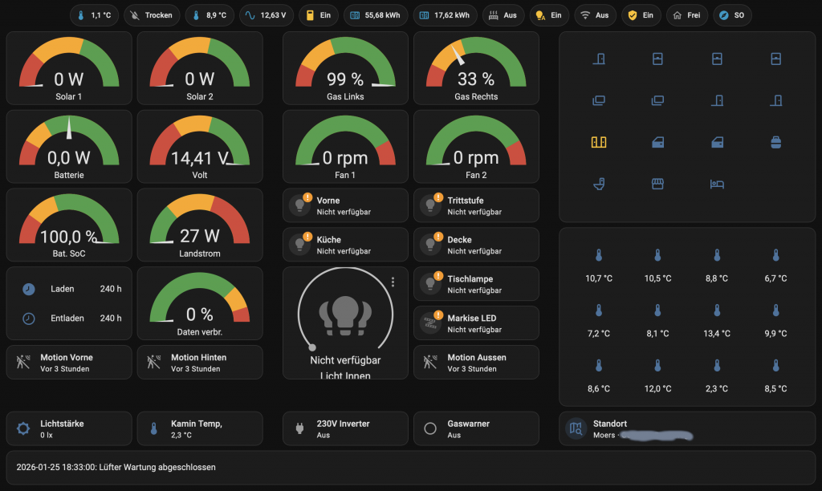
Task: Open the 12,63 V voltage chip
Action: (x=267, y=15)
